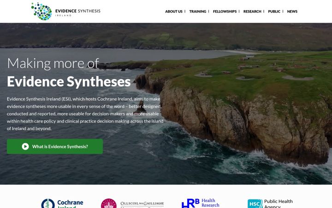Viewport: 332px width, 208px height.
Task: Open the Research menu
Action: click(x=252, y=12)
